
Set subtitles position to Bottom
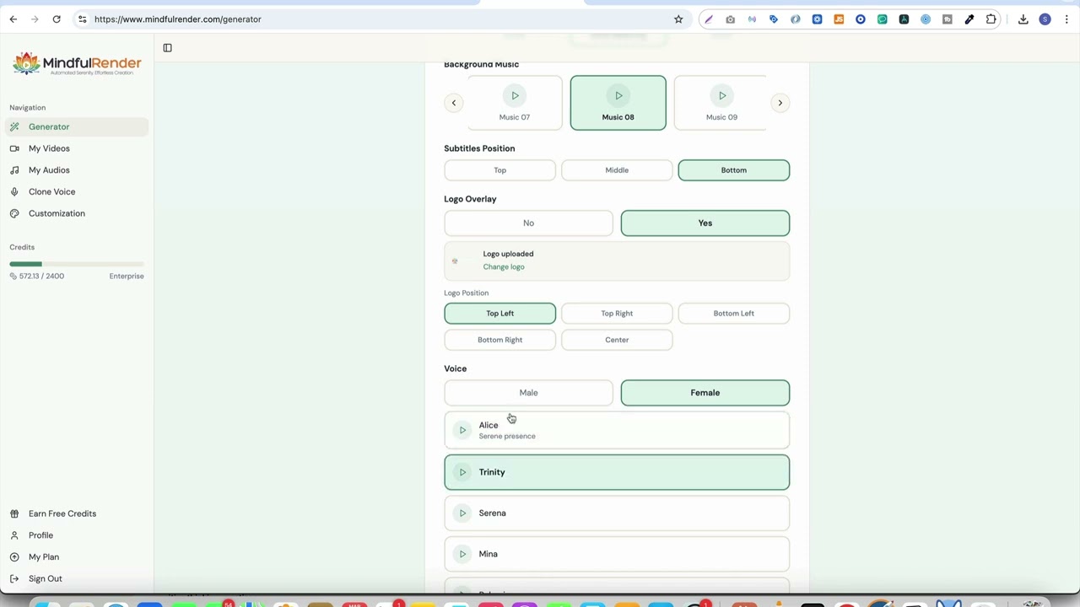point(734,170)
